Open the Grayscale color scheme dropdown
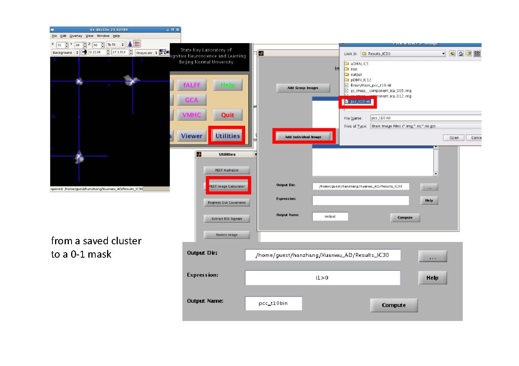Screen dimensions: 519x366 click(x=146, y=53)
